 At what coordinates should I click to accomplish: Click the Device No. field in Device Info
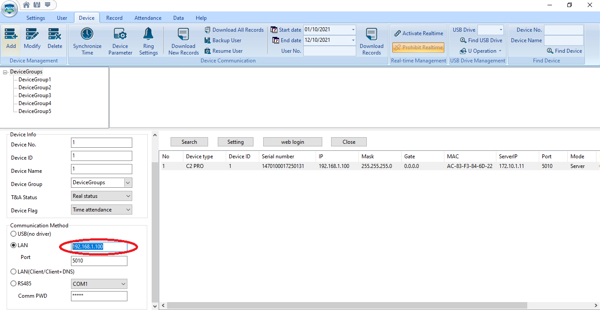(101, 142)
